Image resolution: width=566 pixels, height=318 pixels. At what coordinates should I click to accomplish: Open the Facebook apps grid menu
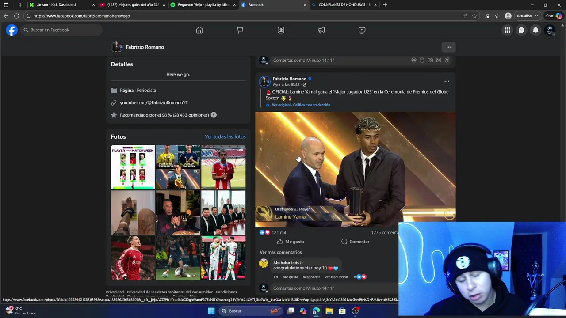click(507, 30)
